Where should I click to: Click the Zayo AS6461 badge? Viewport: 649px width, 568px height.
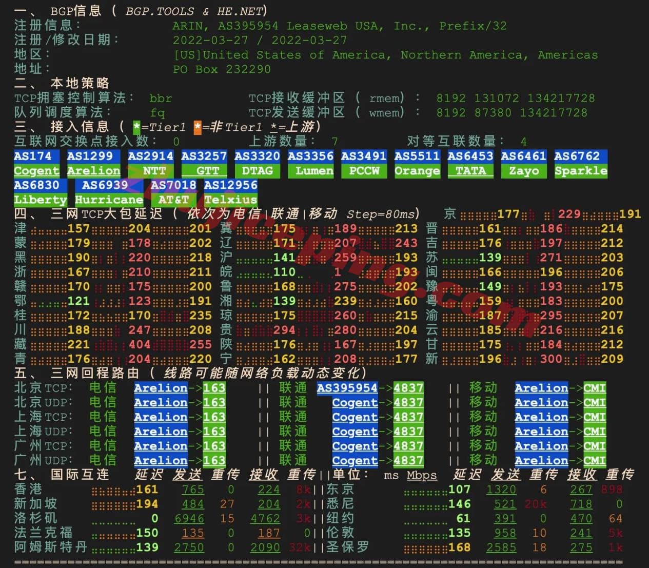[x=523, y=163]
